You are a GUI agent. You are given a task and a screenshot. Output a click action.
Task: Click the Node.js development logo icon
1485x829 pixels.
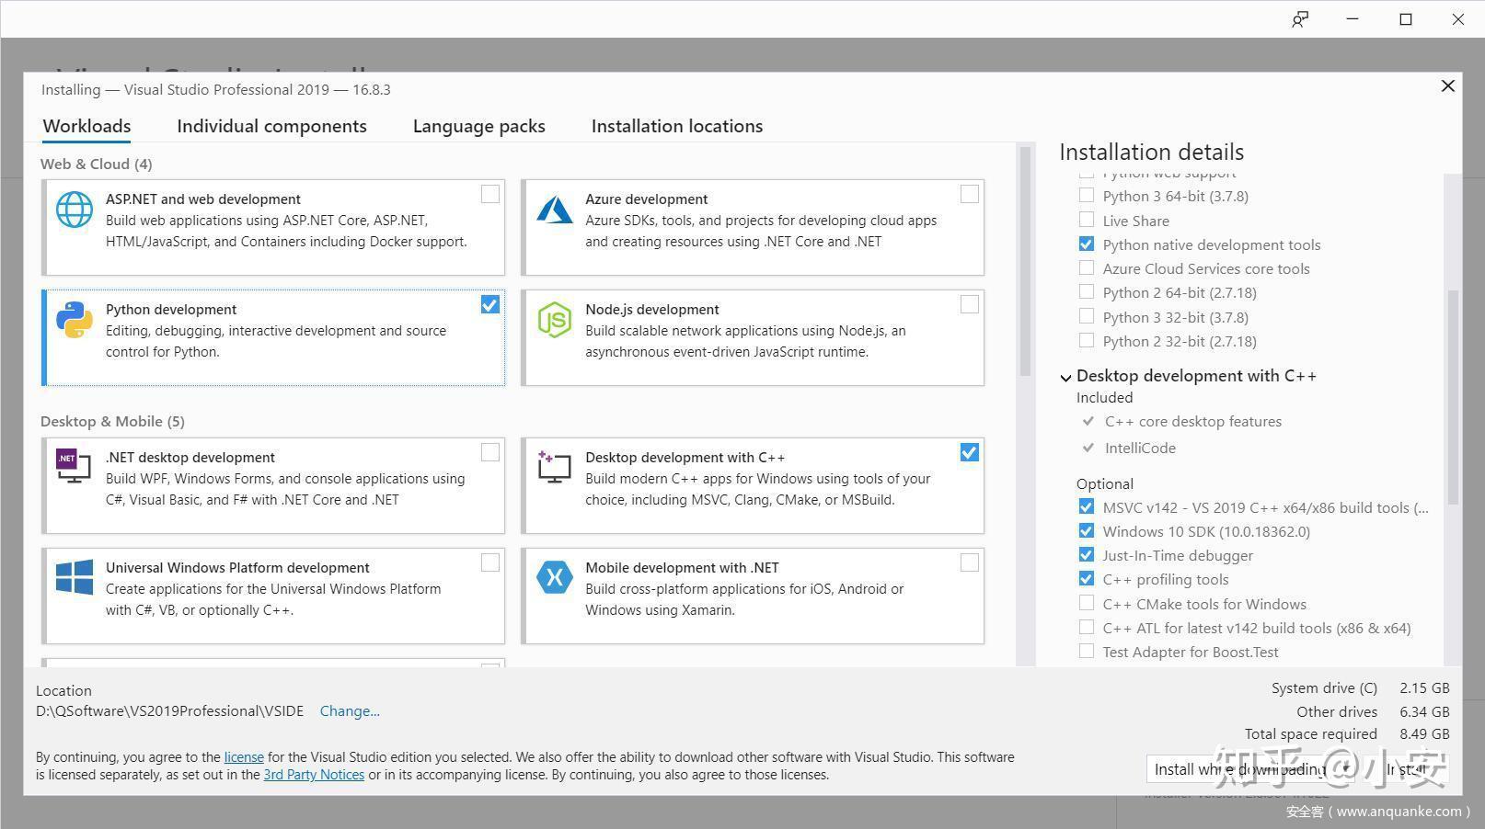point(555,320)
